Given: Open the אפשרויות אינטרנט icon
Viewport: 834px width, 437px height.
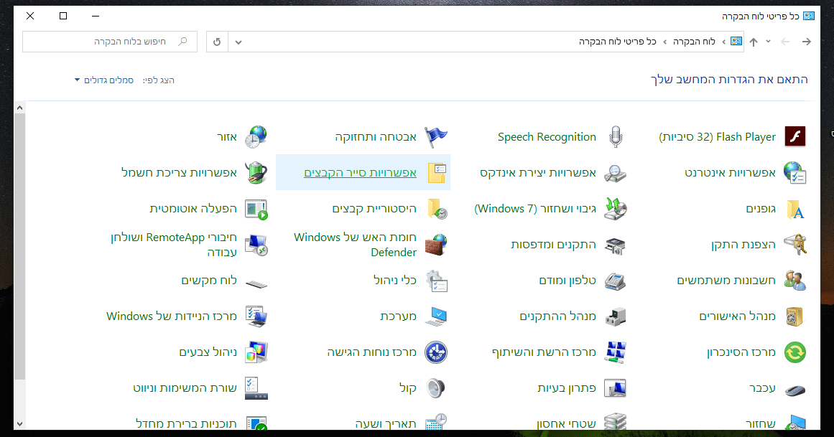Looking at the screenshot, I should [795, 173].
